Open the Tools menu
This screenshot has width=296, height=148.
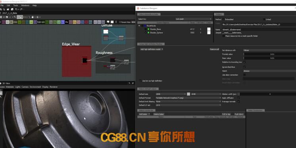click(x=15, y=6)
